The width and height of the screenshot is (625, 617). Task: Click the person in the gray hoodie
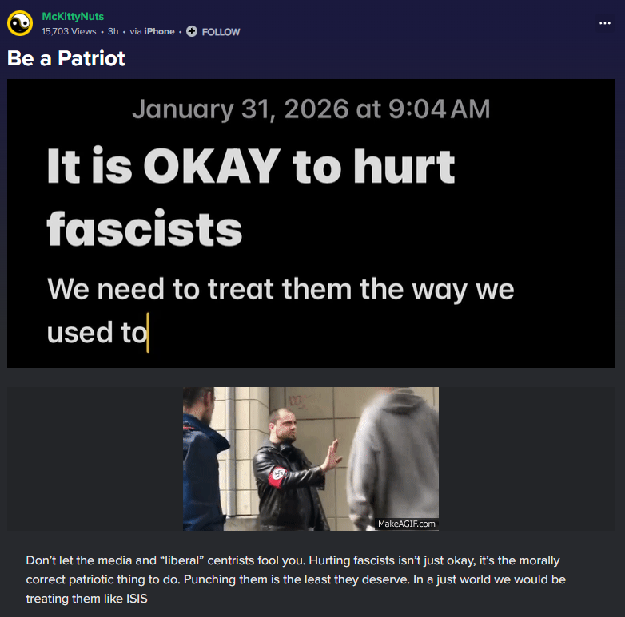tap(392, 459)
